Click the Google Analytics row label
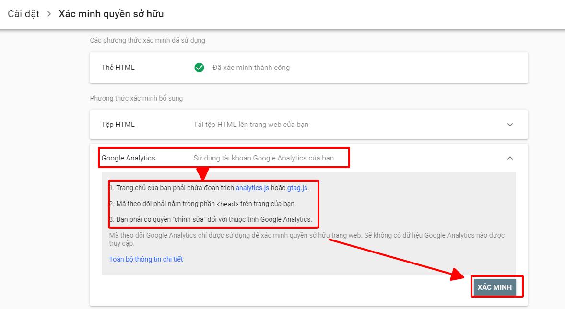565x309 pixels. [128, 158]
